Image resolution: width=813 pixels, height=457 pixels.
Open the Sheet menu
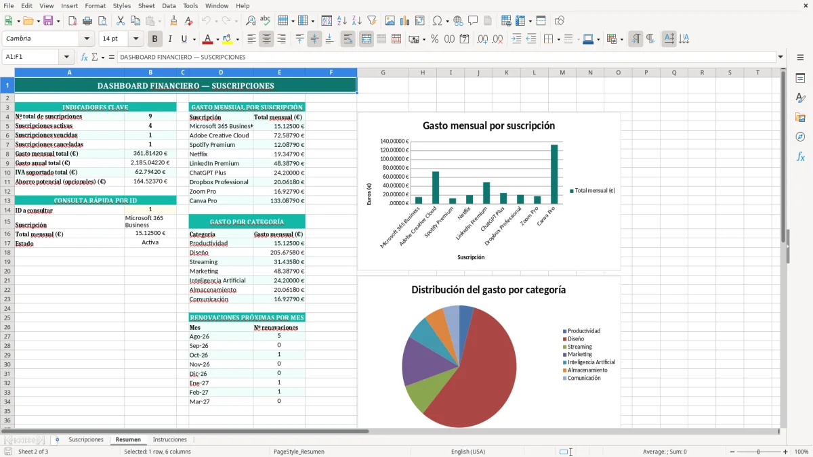coord(146,5)
